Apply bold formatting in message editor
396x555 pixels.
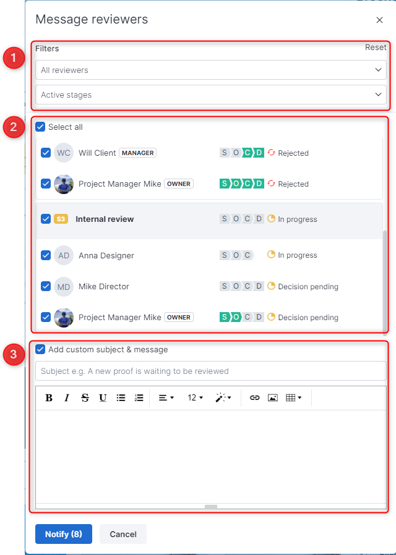pos(49,398)
